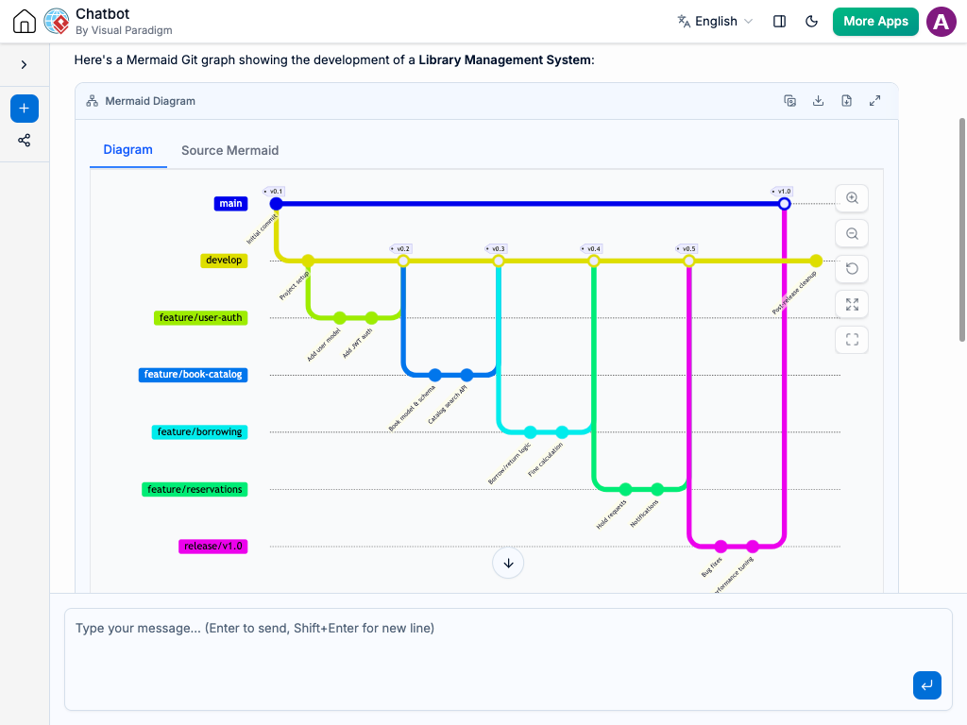
Task: Copy the Mermaid diagram image
Action: pyautogui.click(x=790, y=100)
